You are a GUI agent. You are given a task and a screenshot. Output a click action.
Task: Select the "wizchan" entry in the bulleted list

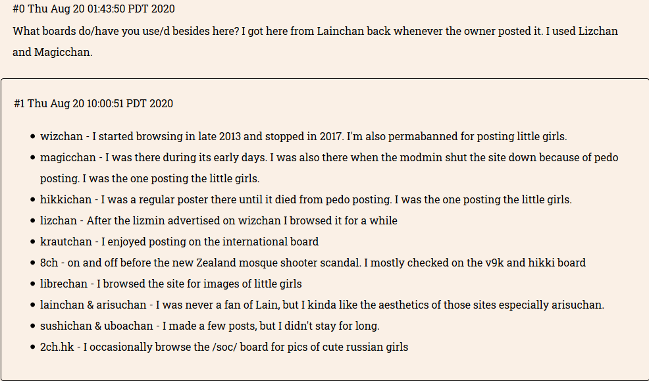tap(61, 136)
